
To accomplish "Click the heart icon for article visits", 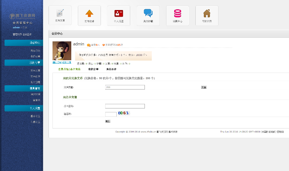I will tap(104, 45).
